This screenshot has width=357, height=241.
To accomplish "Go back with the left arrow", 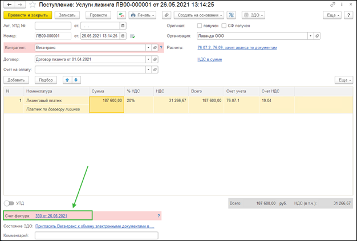I will (9, 5).
